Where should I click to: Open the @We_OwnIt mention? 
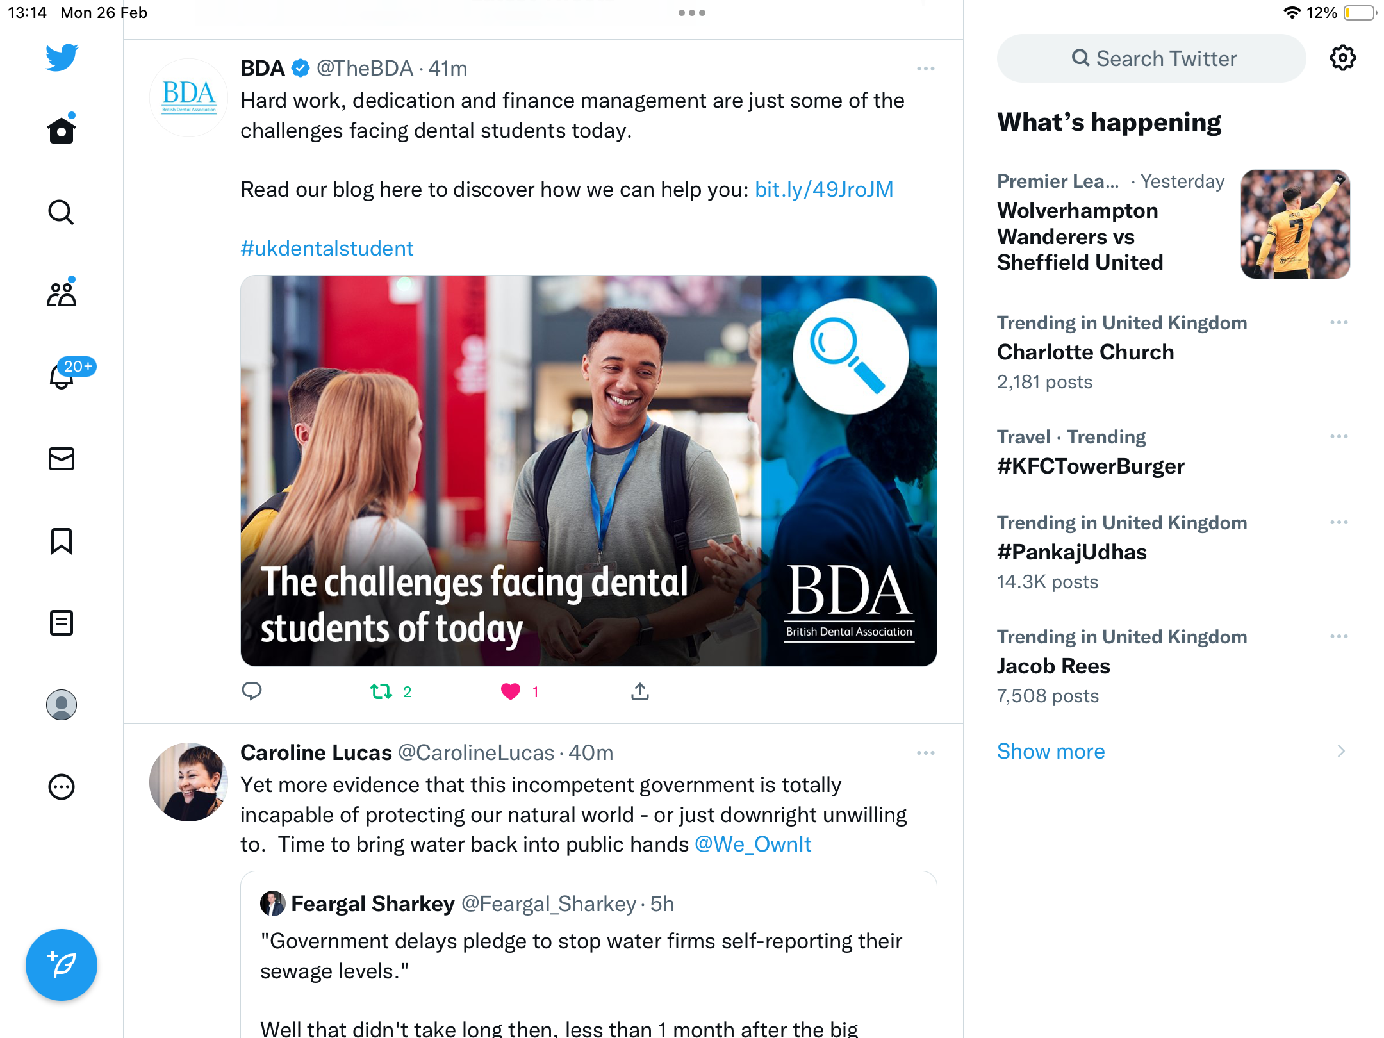pos(753,844)
